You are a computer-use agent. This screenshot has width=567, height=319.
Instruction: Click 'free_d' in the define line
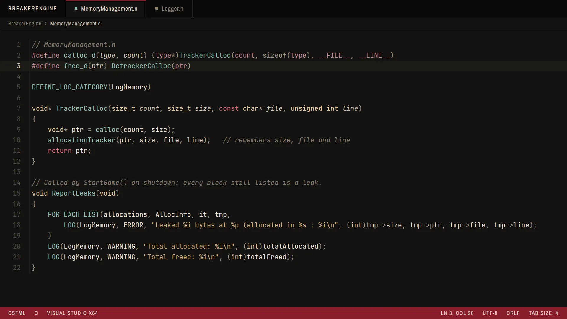point(76,66)
